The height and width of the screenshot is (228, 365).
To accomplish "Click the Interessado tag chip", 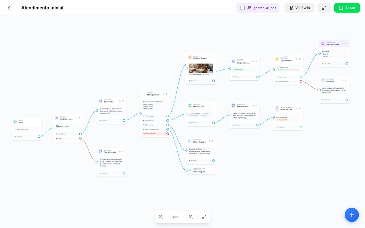I will click(x=238, y=70).
